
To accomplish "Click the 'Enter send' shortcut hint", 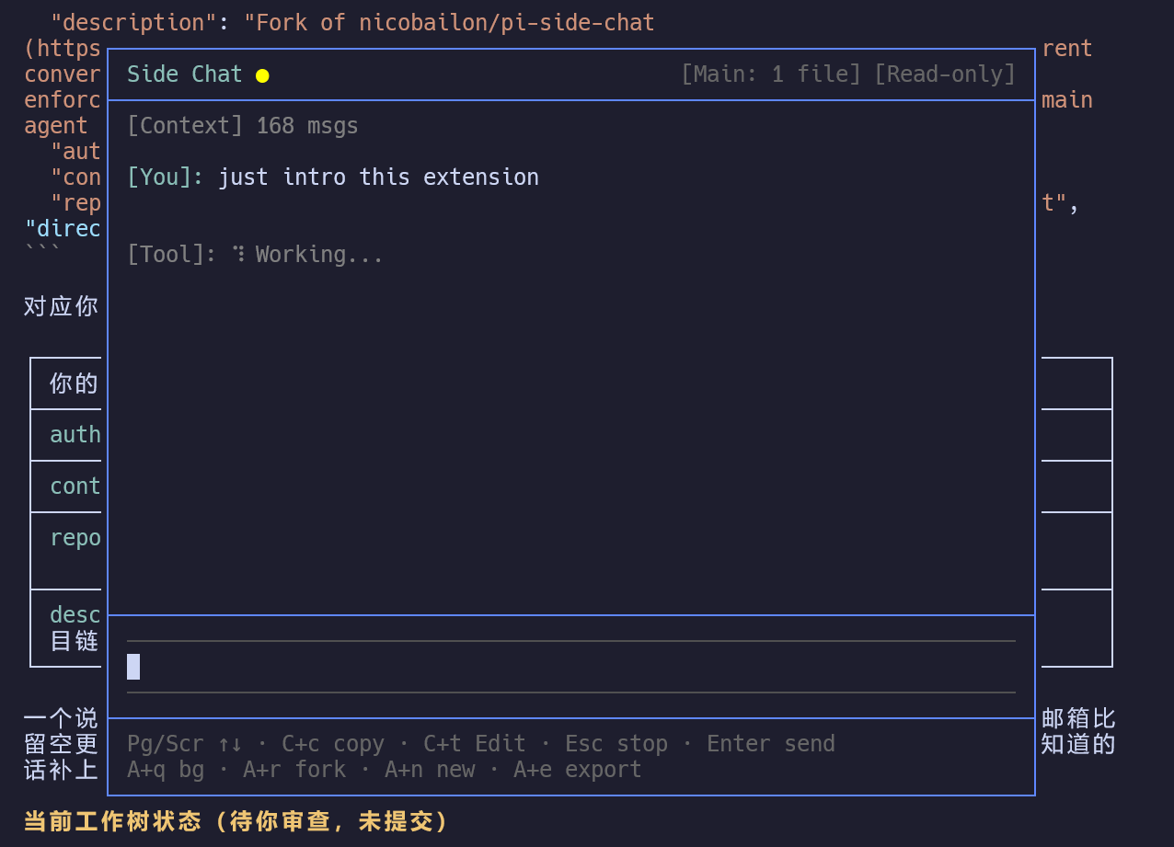I will click(x=771, y=744).
